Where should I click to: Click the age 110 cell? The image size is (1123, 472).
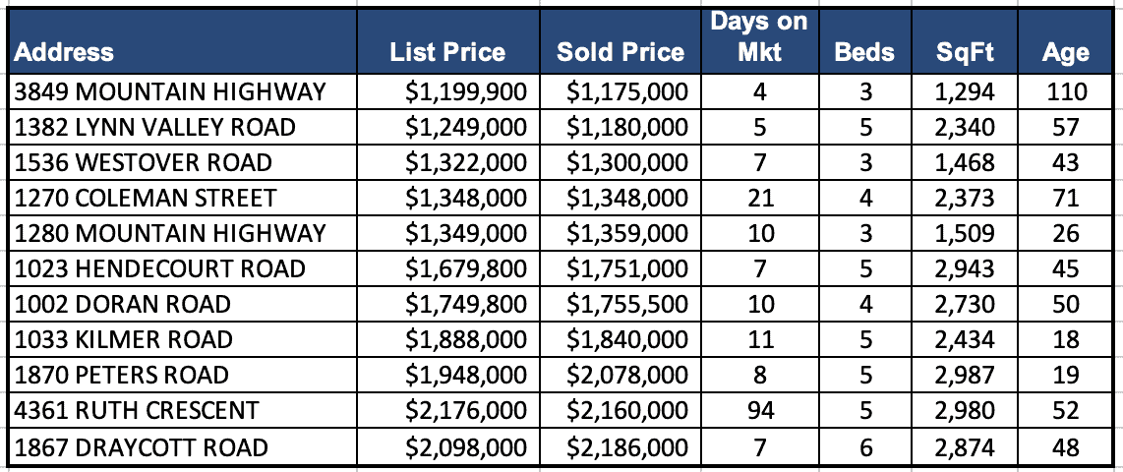click(1067, 92)
